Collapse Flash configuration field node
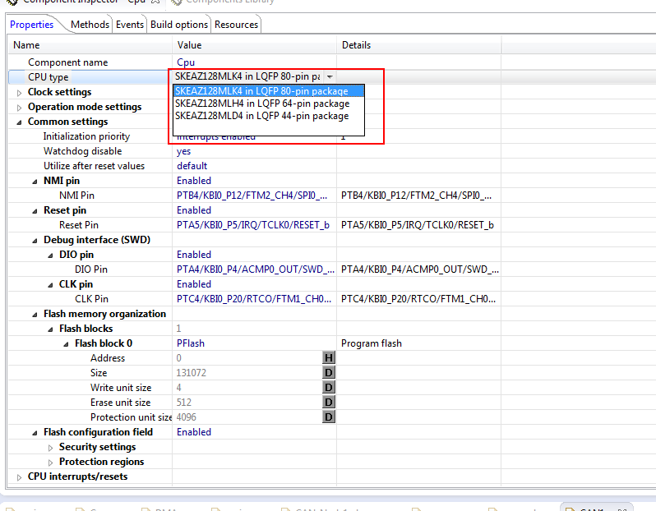Viewport: 656px width, 511px height. (x=35, y=433)
